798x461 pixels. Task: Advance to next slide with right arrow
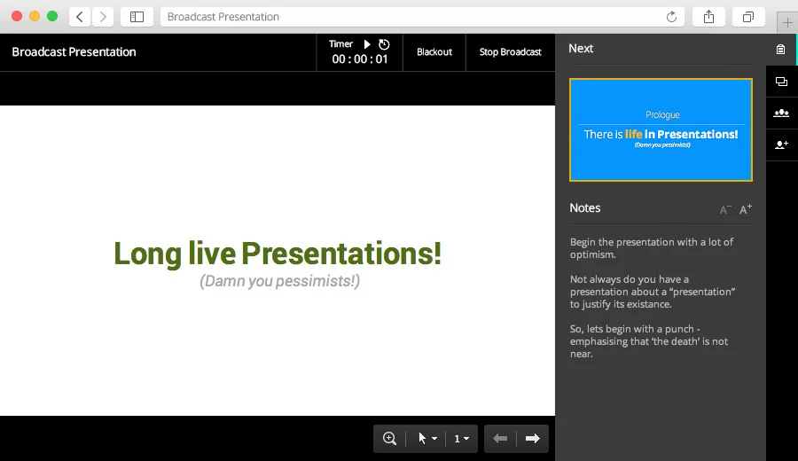click(533, 438)
